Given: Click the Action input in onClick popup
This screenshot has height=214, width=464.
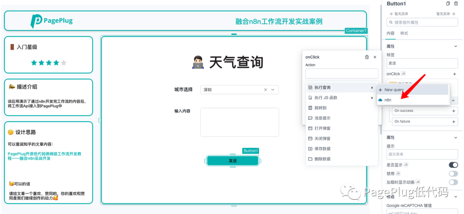Looking at the screenshot, I should [x=342, y=73].
